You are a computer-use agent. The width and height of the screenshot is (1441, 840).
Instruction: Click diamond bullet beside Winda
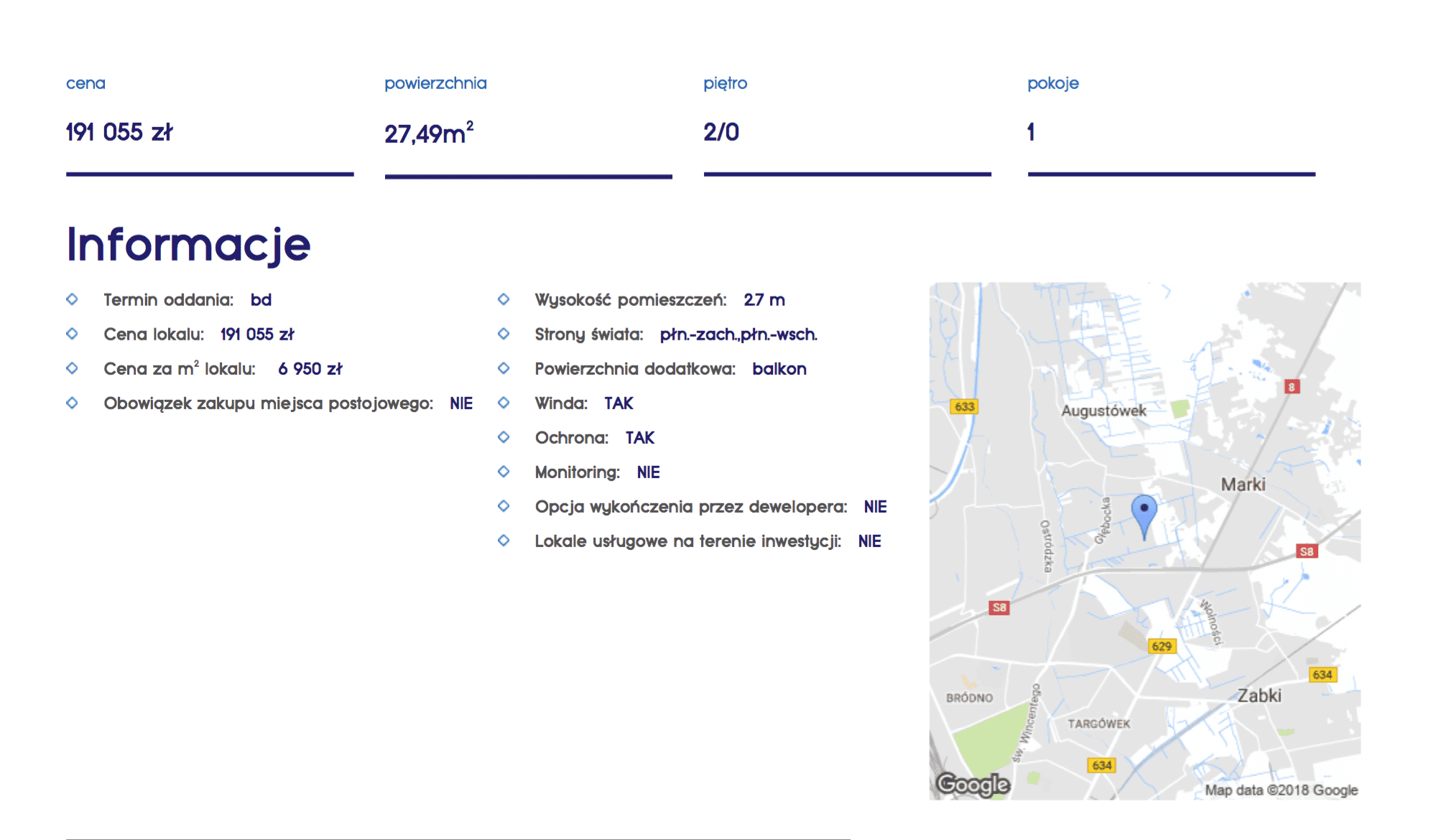pos(504,403)
